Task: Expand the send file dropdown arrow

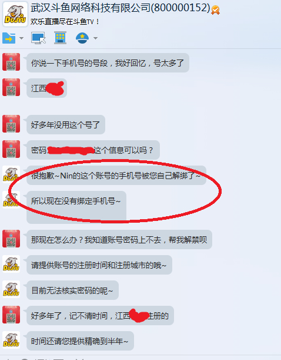Action: pos(21,38)
